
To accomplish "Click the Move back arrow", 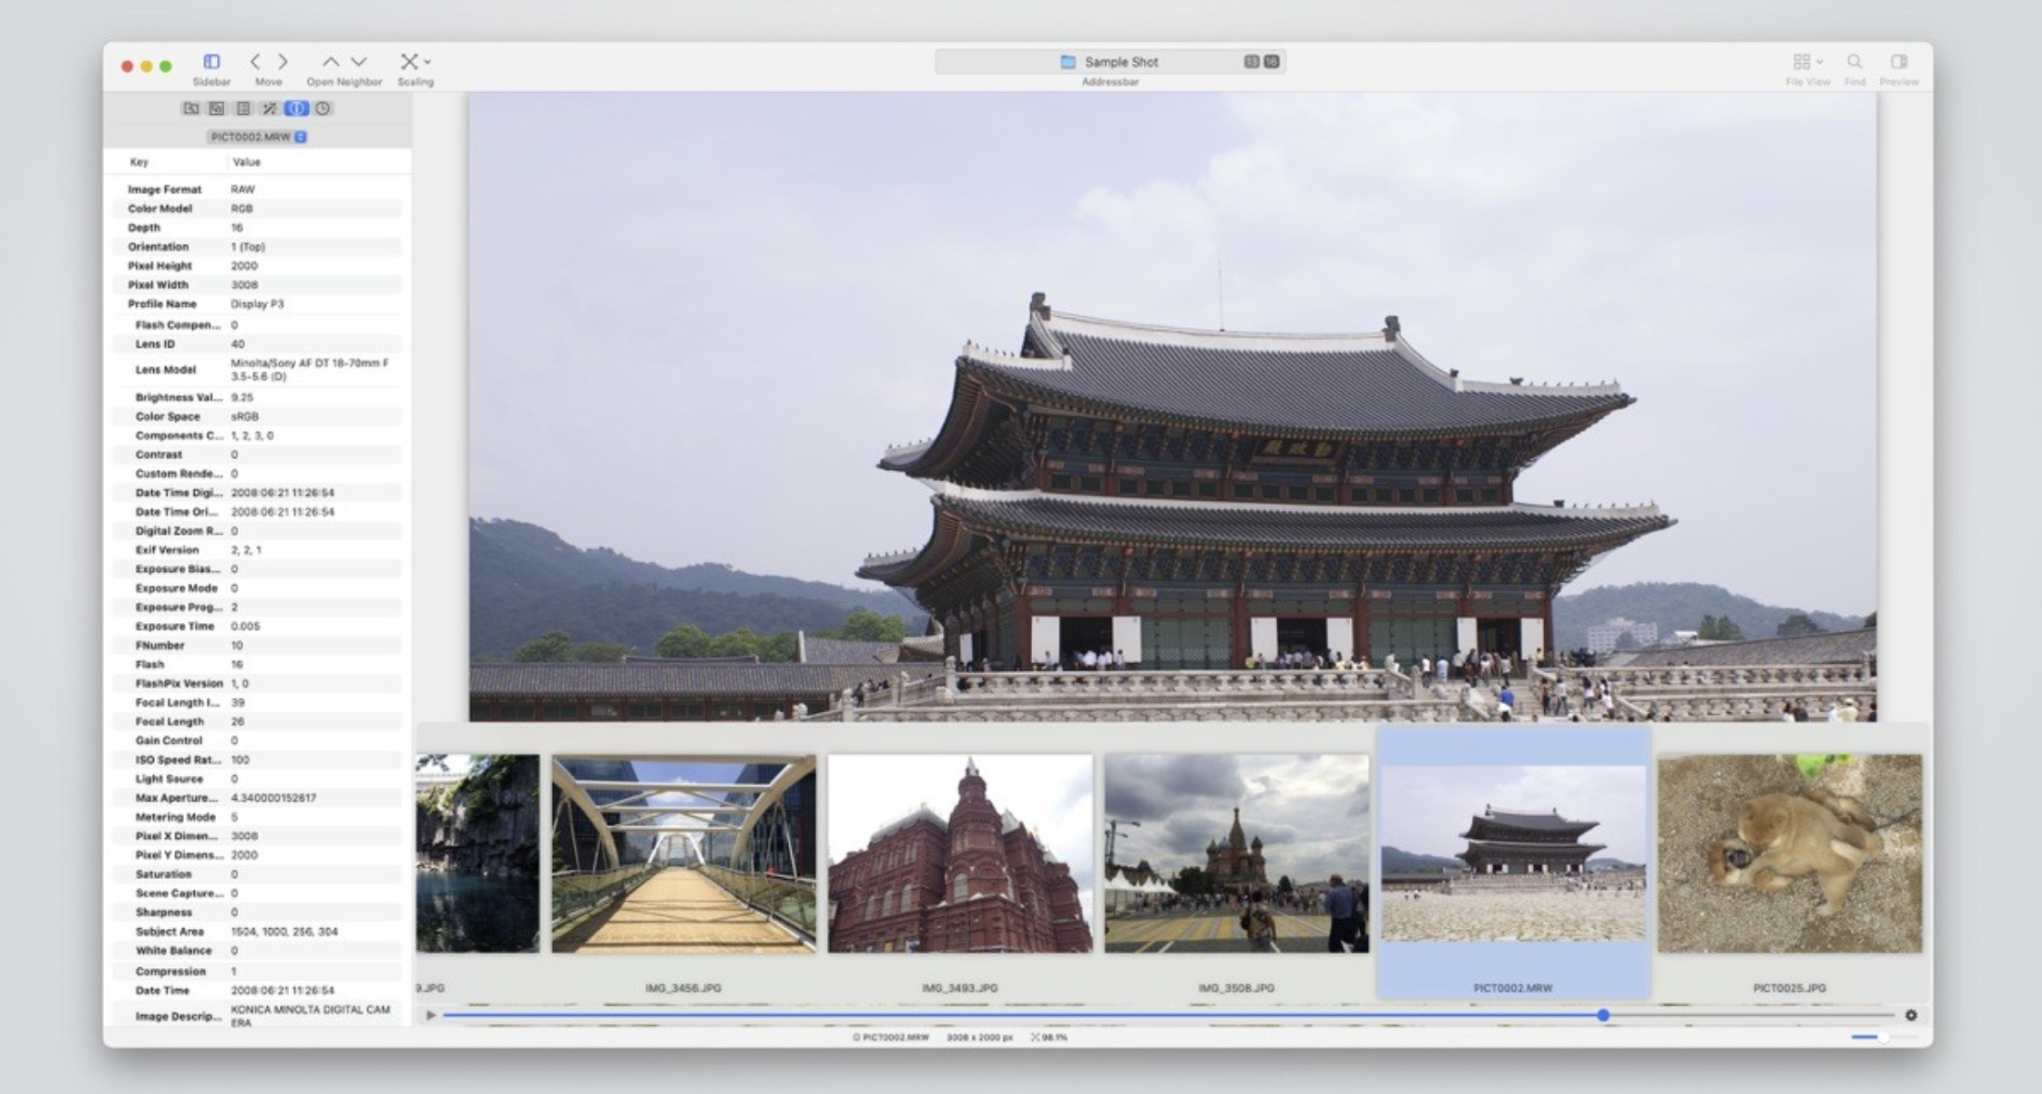I will click(x=255, y=61).
